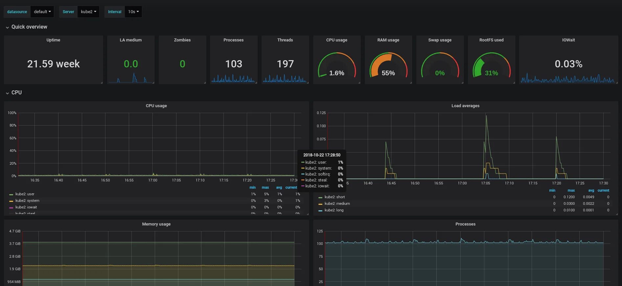This screenshot has width=622, height=286.
Task: Click the 17:28:50 tooltip timestamp
Action: 322,155
